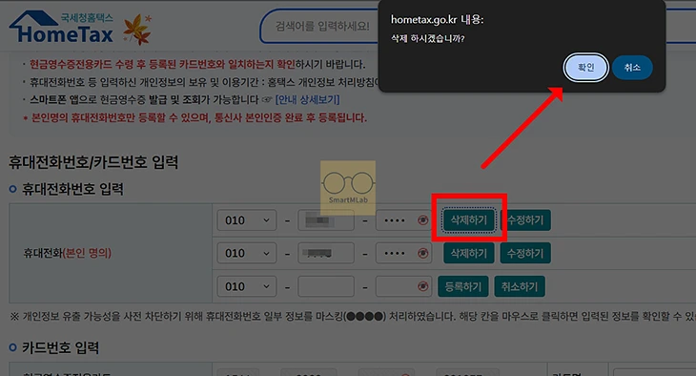Click the 휴대전화(본인 명의) label
Viewport: 696px width, 376px height.
[68, 253]
